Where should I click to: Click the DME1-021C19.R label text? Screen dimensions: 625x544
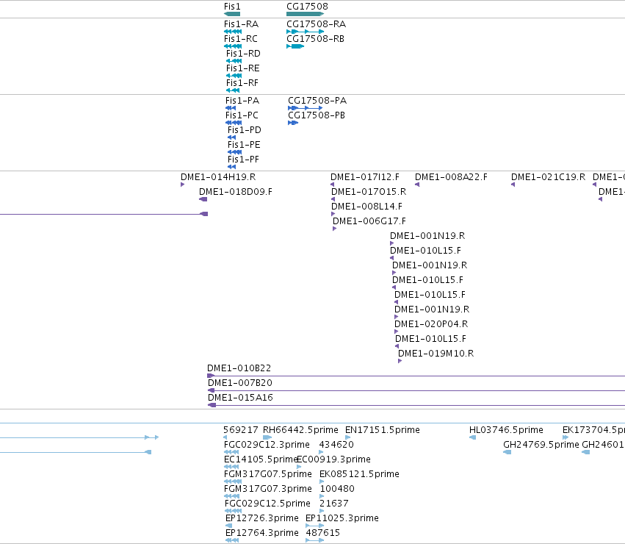click(548, 177)
